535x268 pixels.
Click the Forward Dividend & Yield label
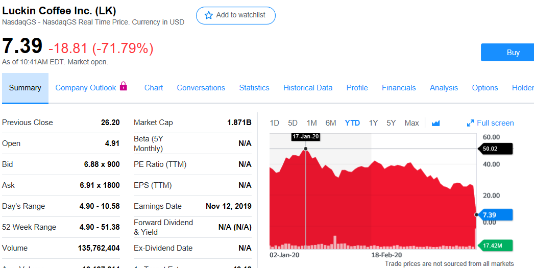click(x=163, y=227)
